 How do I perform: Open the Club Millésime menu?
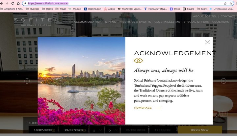tap(167, 22)
